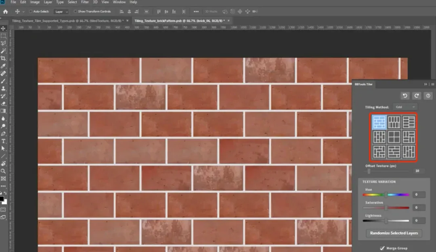Open more align options ellipsis
Screen dimensions: 436x252
click(x=196, y=11)
